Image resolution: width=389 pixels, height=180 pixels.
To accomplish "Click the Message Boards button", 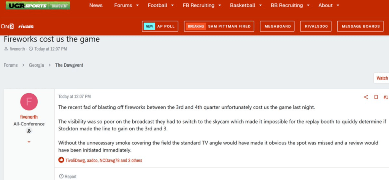I will [360, 27].
